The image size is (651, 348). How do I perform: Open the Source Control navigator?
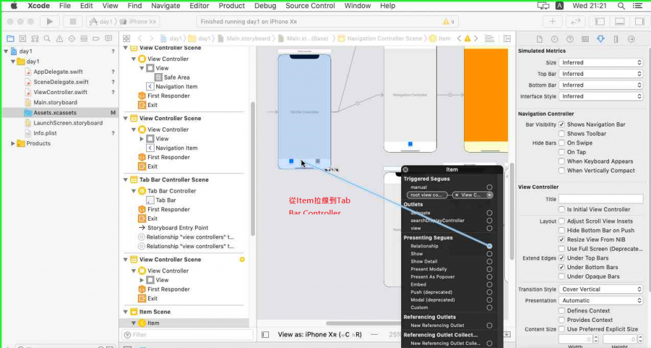tap(22, 39)
